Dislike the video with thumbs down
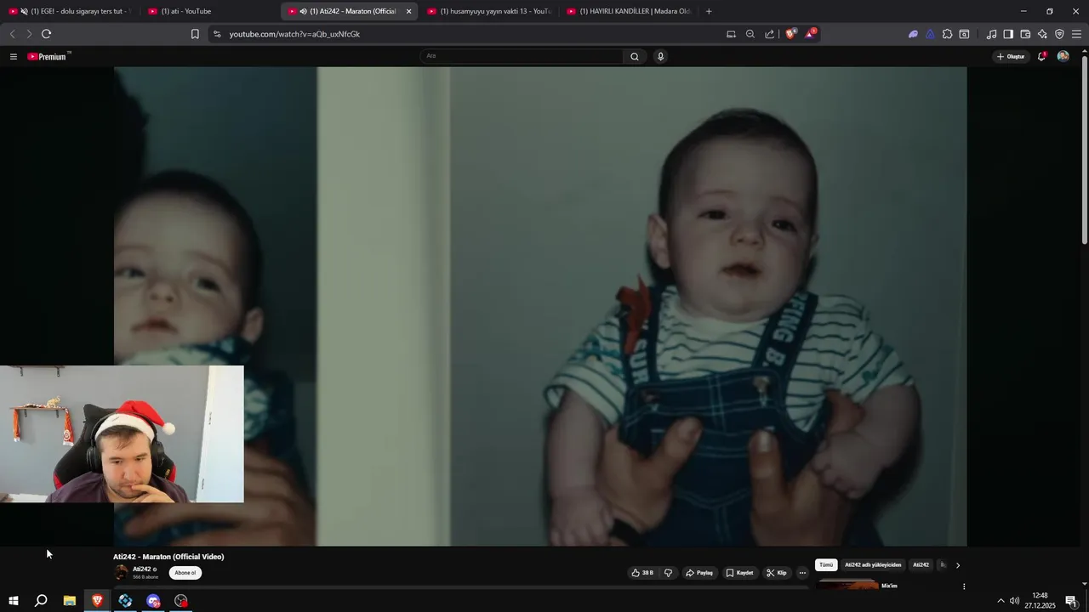The height and width of the screenshot is (612, 1089). 668,573
